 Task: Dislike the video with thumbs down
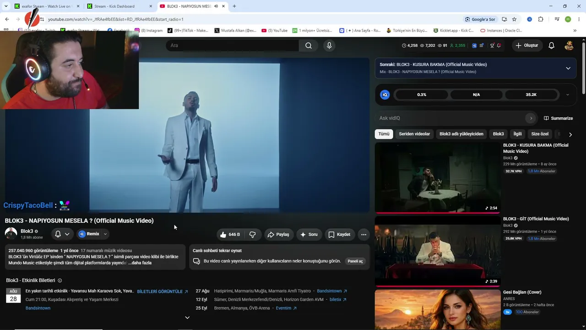(253, 234)
